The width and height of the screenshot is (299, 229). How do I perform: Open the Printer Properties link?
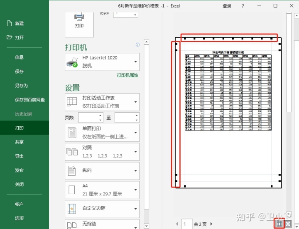(127, 75)
